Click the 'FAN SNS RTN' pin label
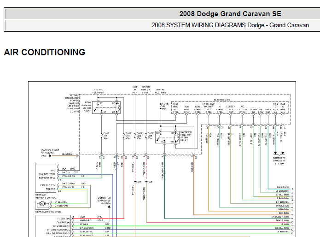Screen dimensions: 320x237 (48, 185)
